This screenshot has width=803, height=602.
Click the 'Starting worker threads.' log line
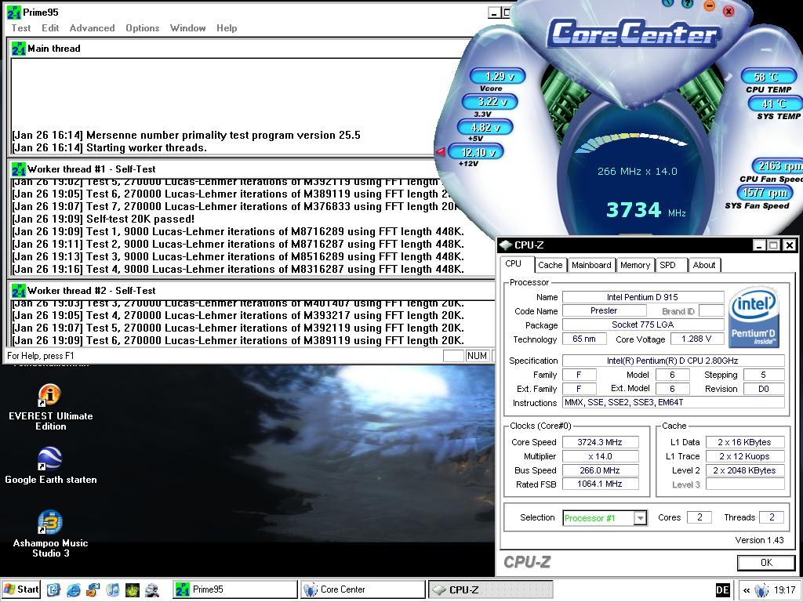pyautogui.click(x=110, y=148)
